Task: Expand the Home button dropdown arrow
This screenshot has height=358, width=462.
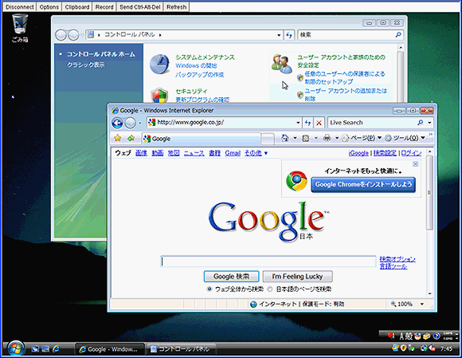Action: [x=295, y=138]
